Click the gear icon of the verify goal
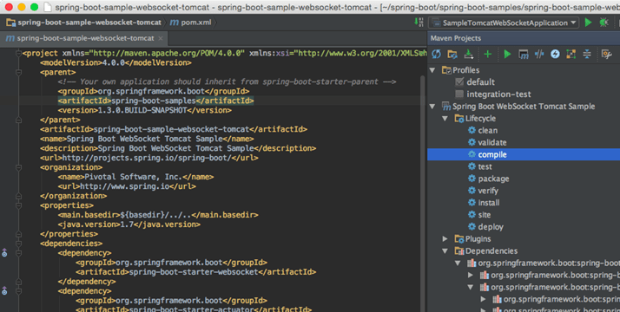This screenshot has height=312, width=620. [x=472, y=191]
